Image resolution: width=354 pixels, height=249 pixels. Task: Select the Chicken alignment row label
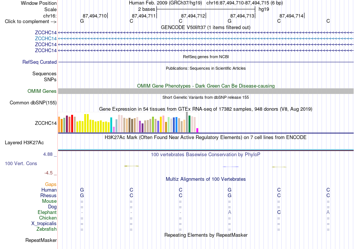tap(48, 218)
